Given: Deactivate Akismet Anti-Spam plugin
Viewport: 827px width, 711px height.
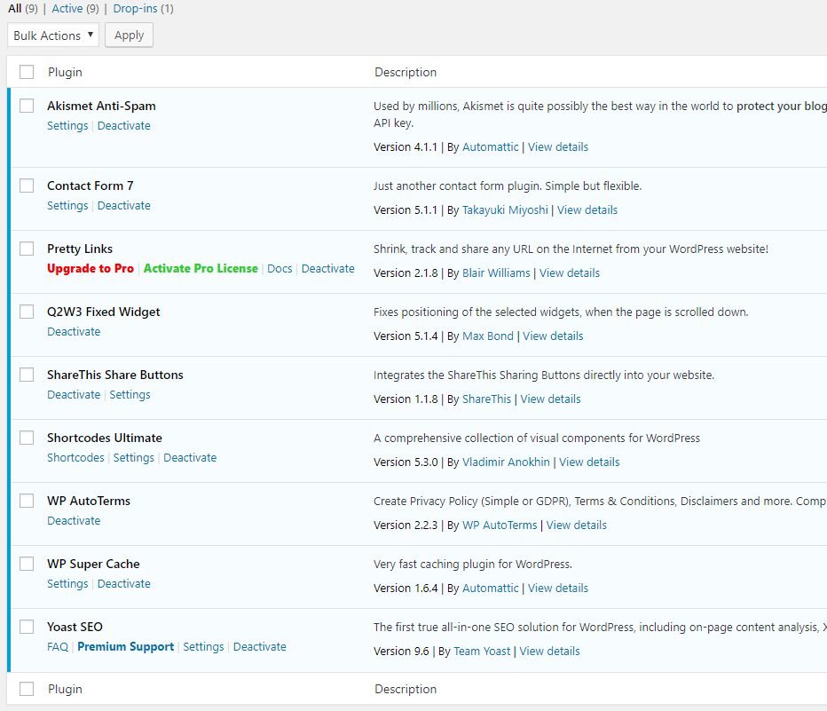Looking at the screenshot, I should point(124,125).
